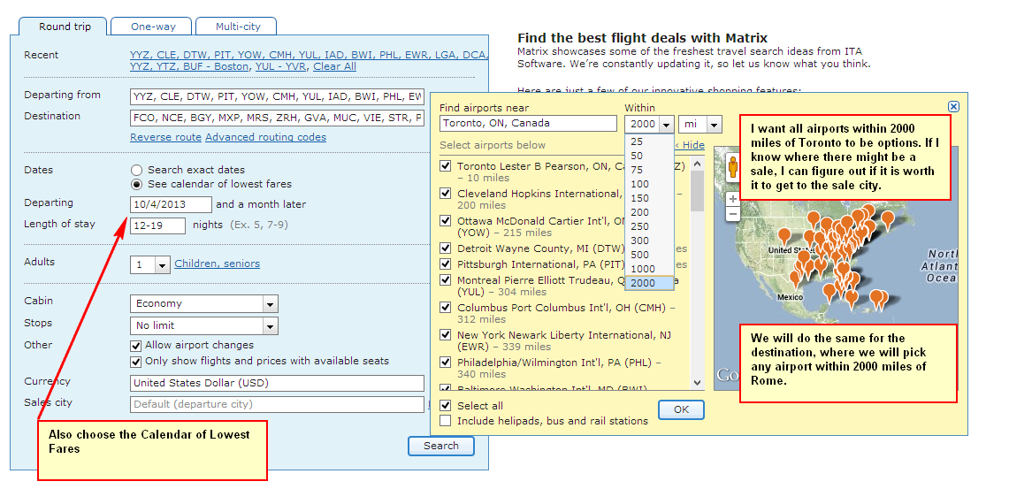Zoom out on the airports map
Viewport: 1009px width, 489px height.
pos(732,214)
